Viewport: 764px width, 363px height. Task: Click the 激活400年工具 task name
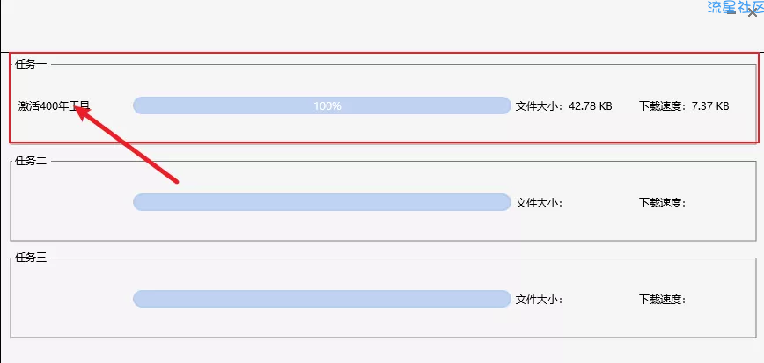coord(54,106)
